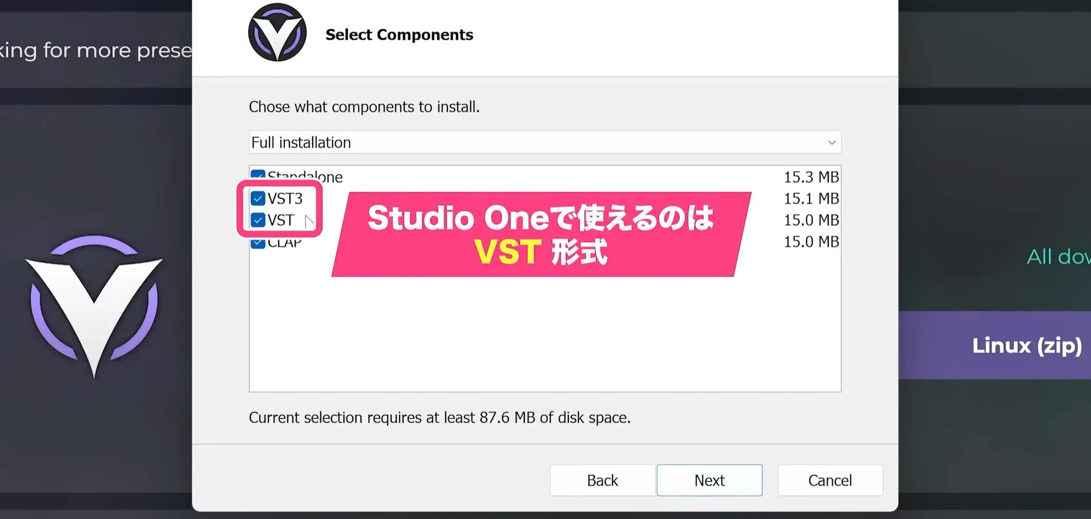This screenshot has width=1091, height=519.
Task: Click the 'looking for more presets' webpage text
Action: 96,50
